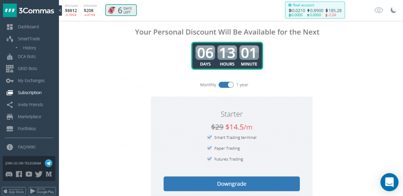Click the 3Commas logo
This screenshot has width=403, height=196.
[x=29, y=11]
